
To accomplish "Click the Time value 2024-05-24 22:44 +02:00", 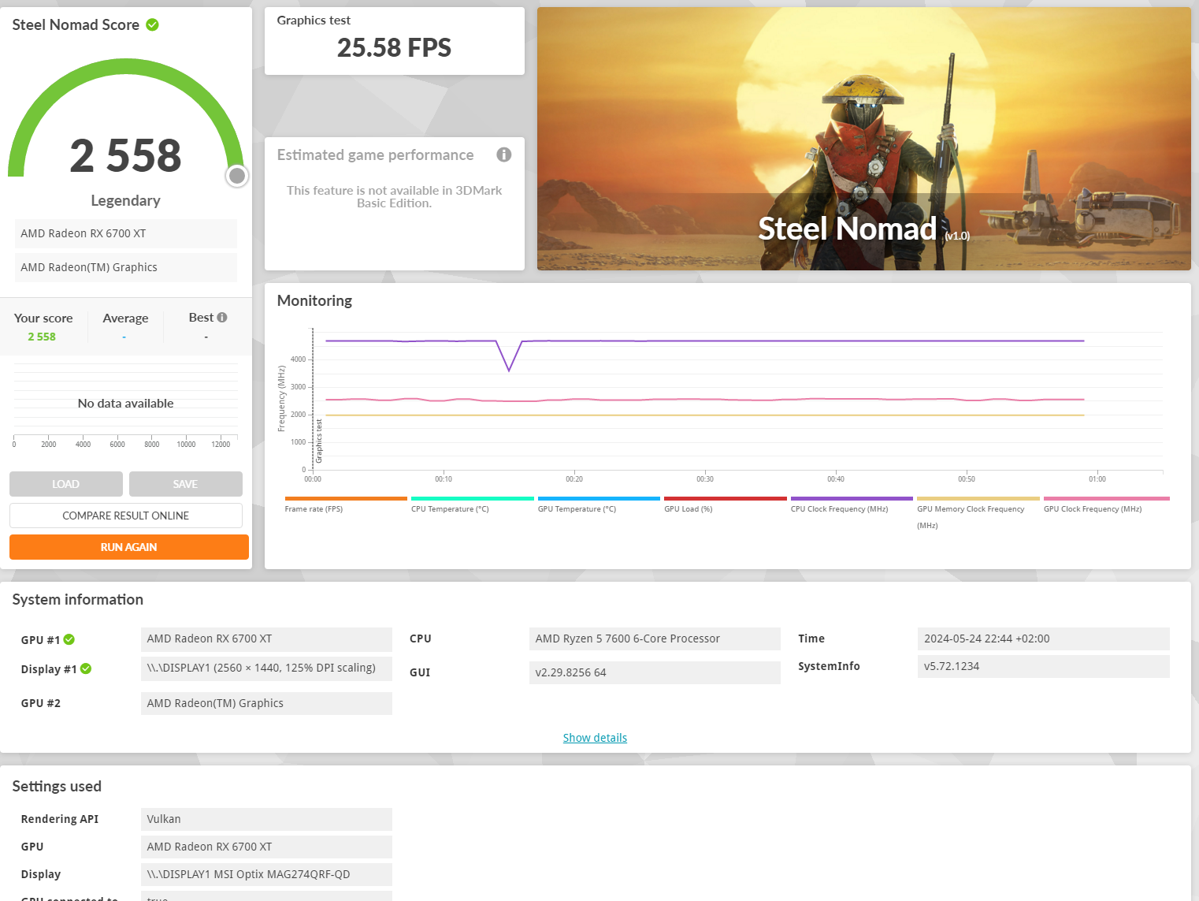I will pos(1044,639).
